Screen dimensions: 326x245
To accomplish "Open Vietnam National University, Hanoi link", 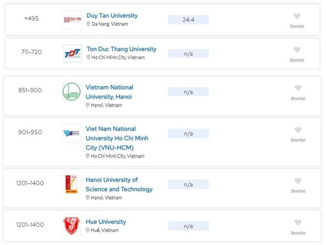I will click(x=109, y=92).
